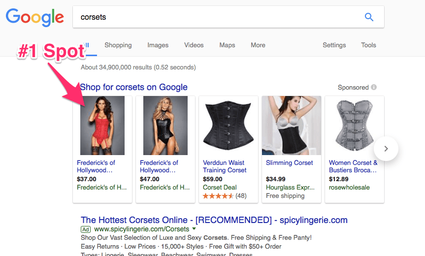Switch to the Videos tab
The width and height of the screenshot is (425, 256).
tap(194, 45)
